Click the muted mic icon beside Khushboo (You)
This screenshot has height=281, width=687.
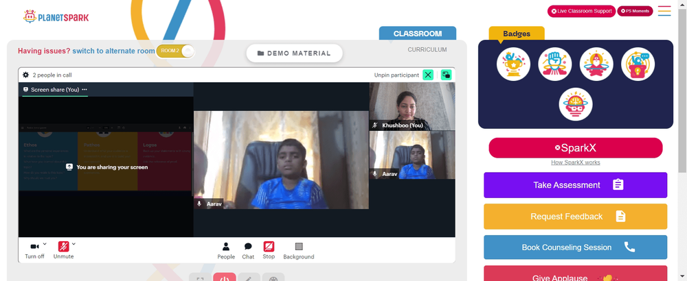[375, 125]
